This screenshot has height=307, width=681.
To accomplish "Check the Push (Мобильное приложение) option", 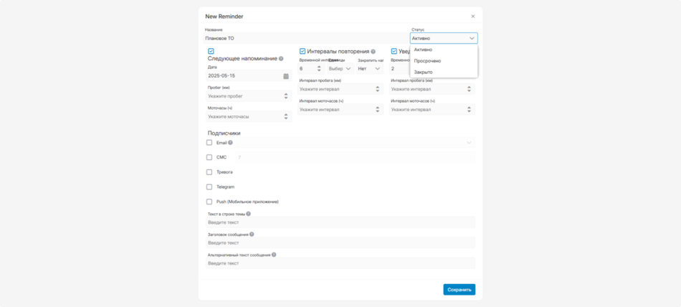I will (x=209, y=202).
